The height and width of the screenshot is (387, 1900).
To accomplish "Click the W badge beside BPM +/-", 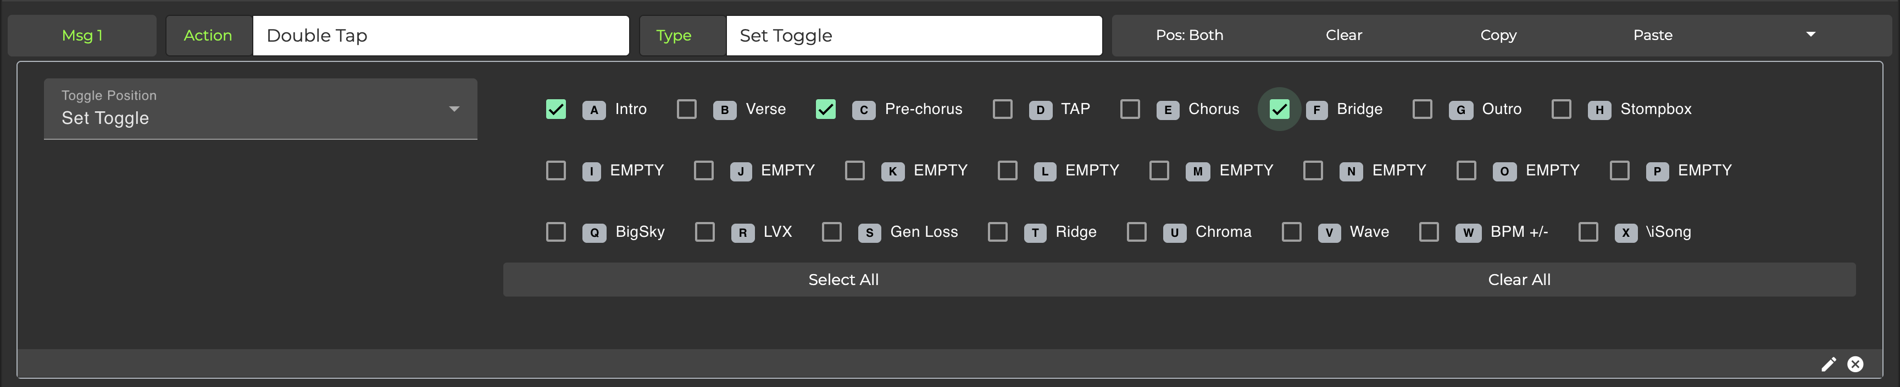I will point(1468,232).
